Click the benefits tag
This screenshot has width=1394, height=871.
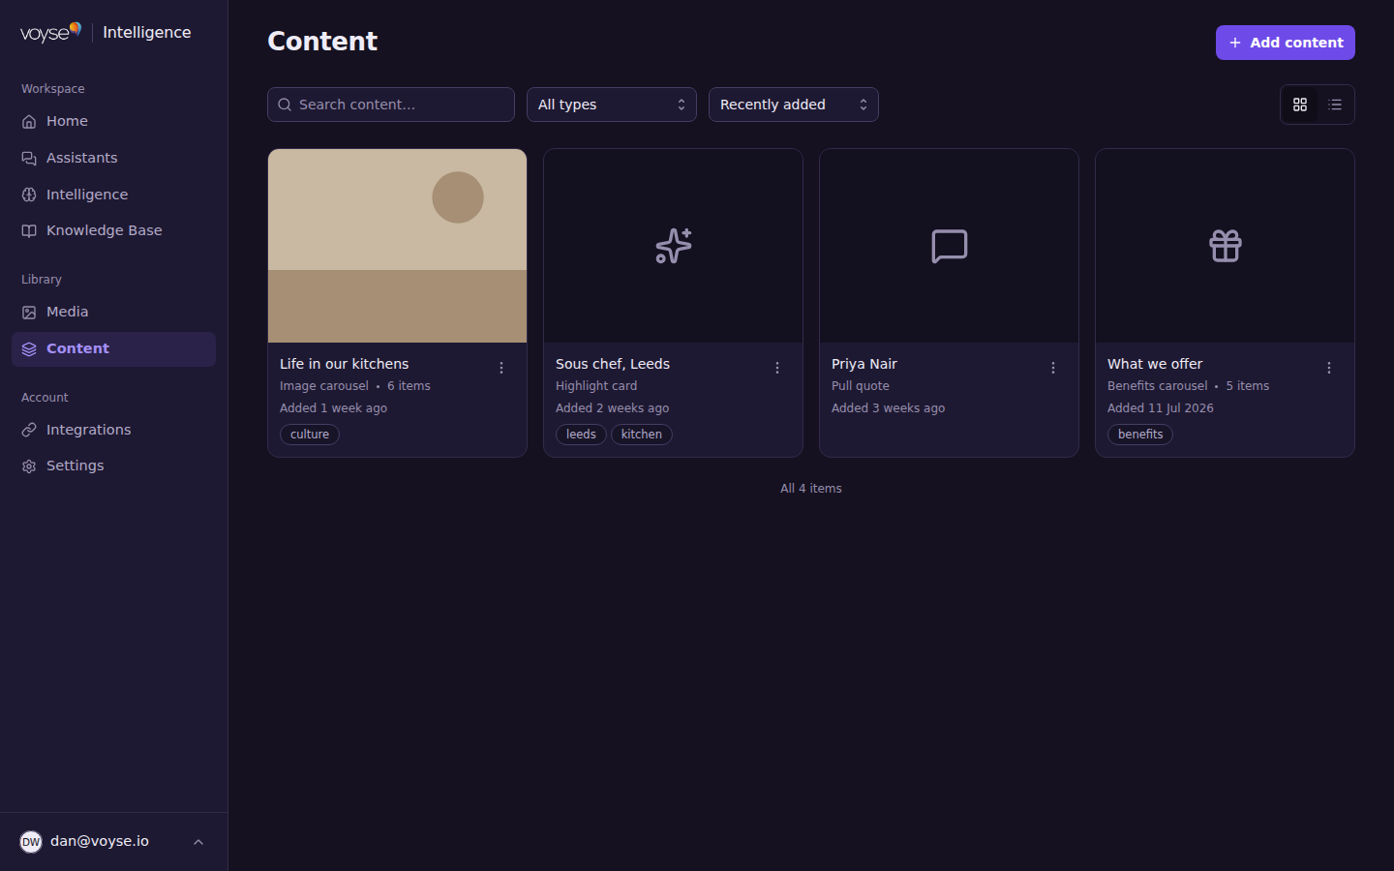[1140, 435]
